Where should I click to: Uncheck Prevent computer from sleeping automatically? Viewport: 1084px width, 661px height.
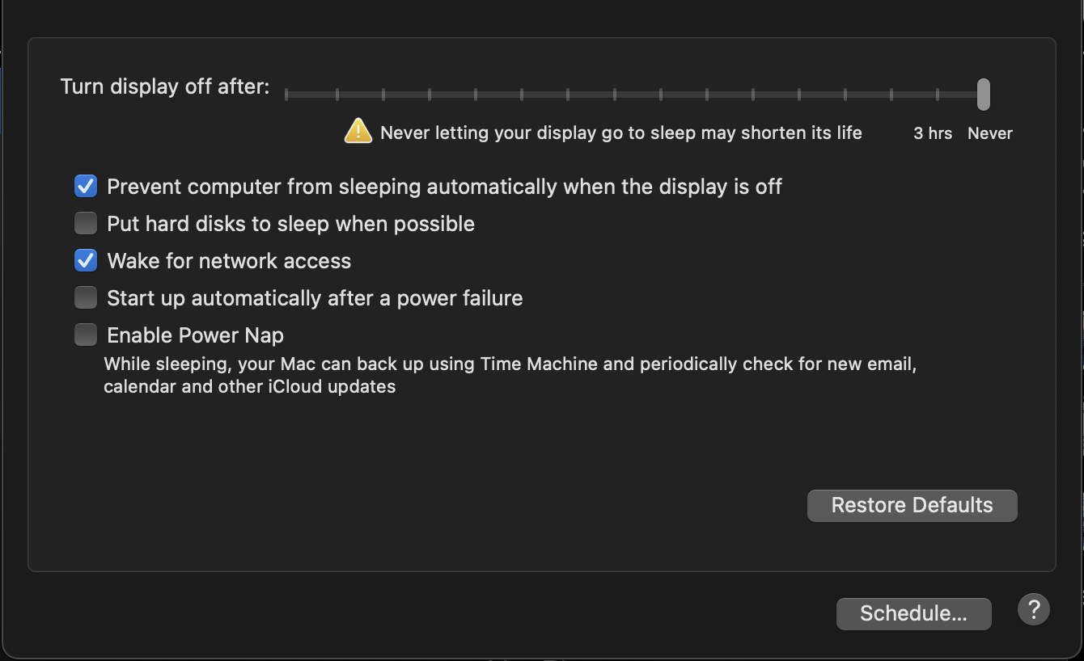tap(86, 187)
